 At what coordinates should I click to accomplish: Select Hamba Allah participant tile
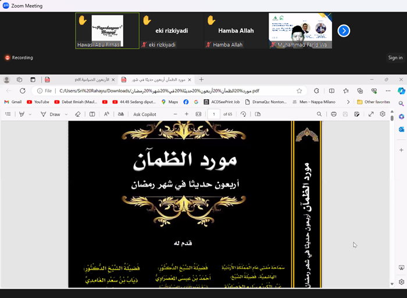(x=236, y=31)
